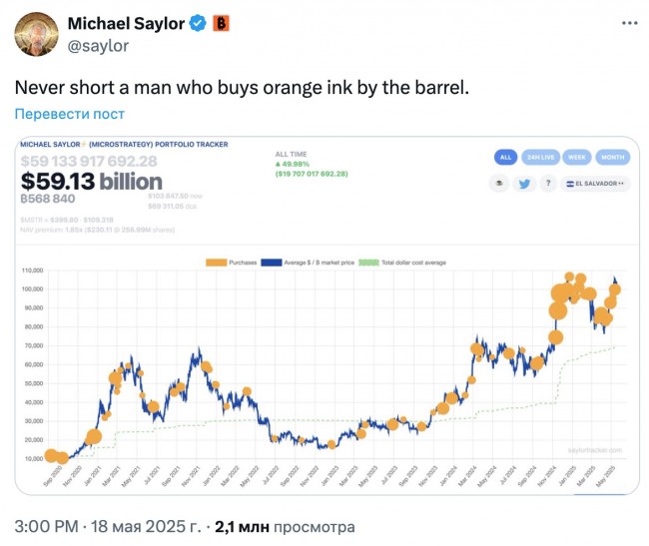Click the coffee cup donate icon
Image resolution: width=649 pixels, height=546 pixels.
coord(499,184)
